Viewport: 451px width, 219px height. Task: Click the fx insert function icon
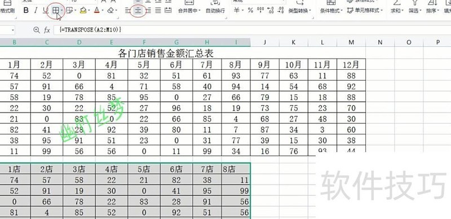47,30
